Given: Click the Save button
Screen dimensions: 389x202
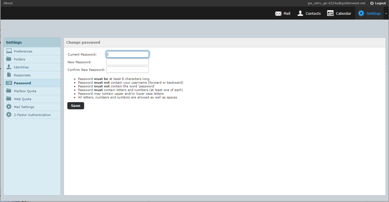Looking at the screenshot, I should [76, 106].
